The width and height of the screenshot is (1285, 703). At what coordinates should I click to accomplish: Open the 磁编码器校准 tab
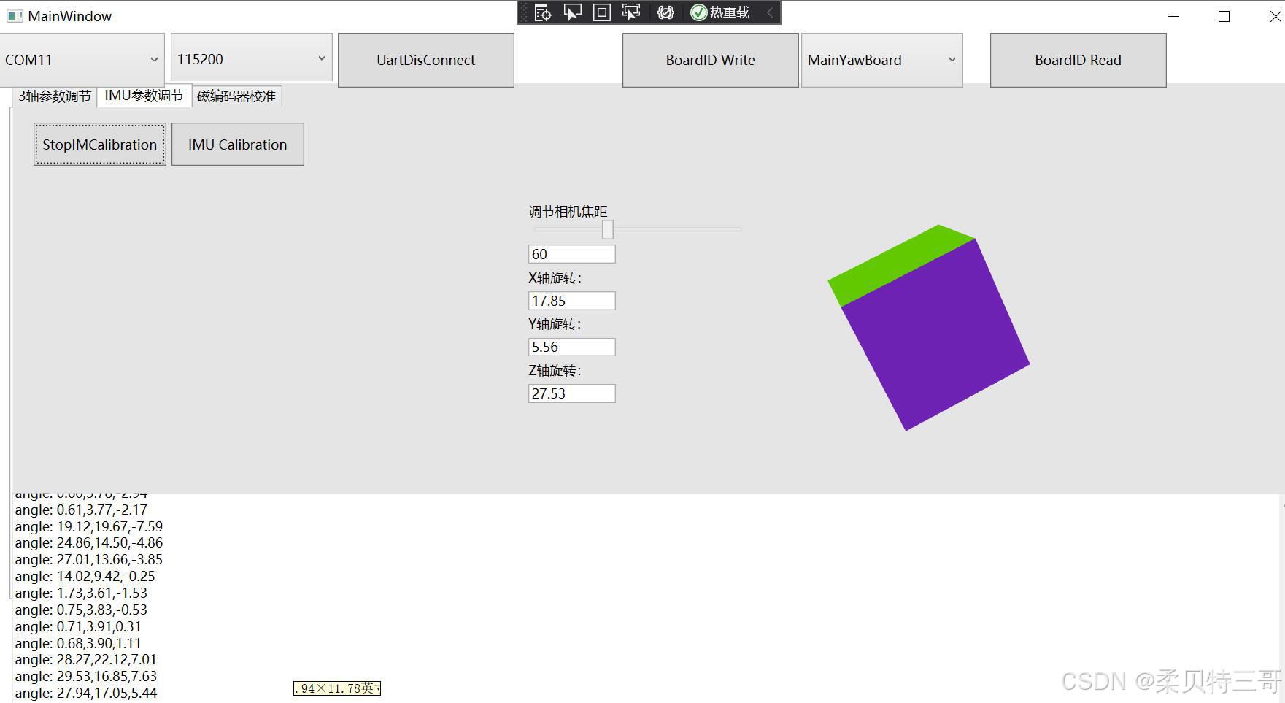[236, 96]
